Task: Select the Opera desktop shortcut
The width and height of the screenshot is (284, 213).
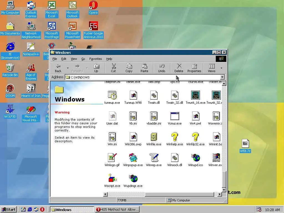Action: [x=93, y=7]
